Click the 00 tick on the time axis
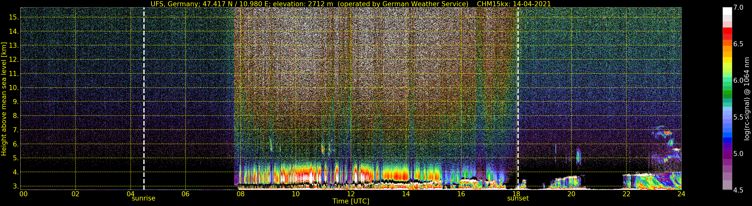 (x=23, y=194)
